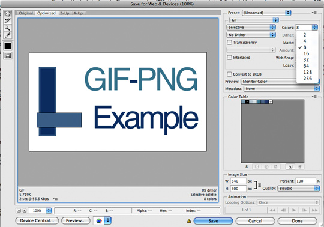This screenshot has height=227, width=324.
Task: Open the Preset panel flyout menu
Action: tap(314, 13)
